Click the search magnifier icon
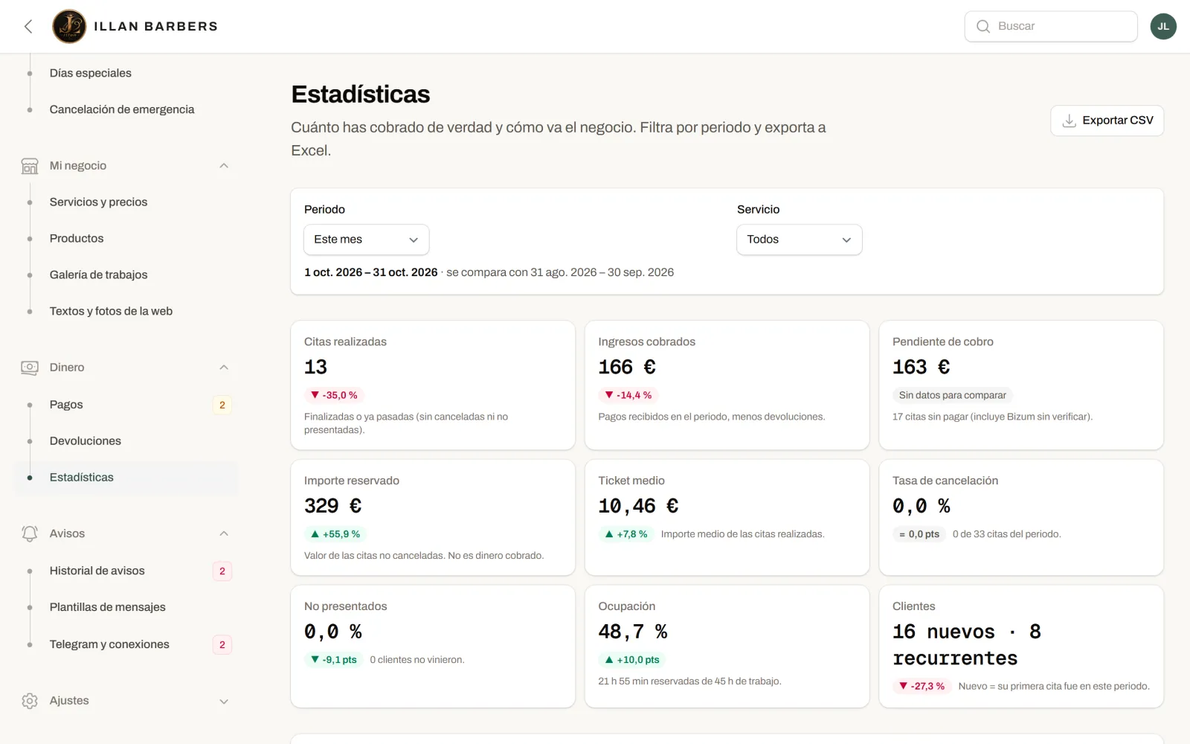This screenshot has height=744, width=1190. tap(983, 27)
